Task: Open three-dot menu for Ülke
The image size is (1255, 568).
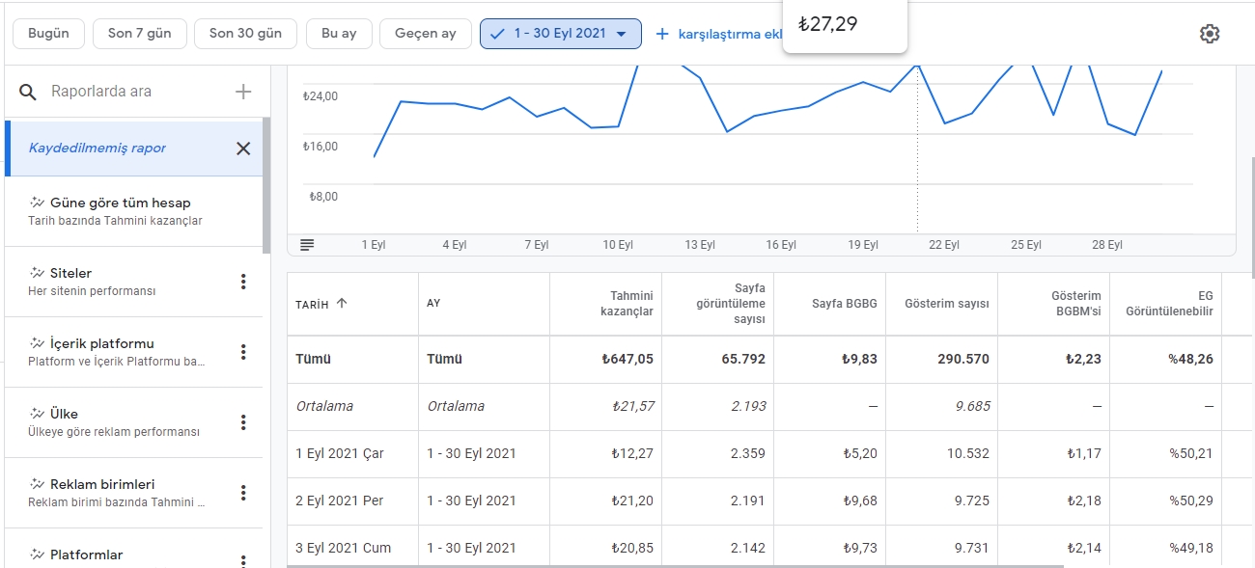Action: [243, 422]
